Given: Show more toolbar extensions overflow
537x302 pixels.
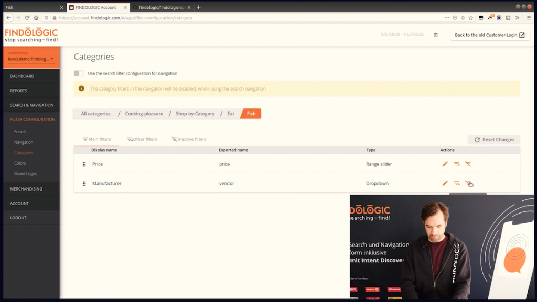Looking at the screenshot, I should pyautogui.click(x=518, y=18).
